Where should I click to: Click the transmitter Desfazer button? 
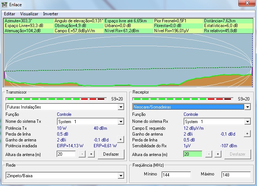point(111,154)
